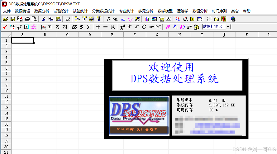The height and width of the screenshot is (154, 277).
Task: Click the multiply X icon
Action: (112, 27)
